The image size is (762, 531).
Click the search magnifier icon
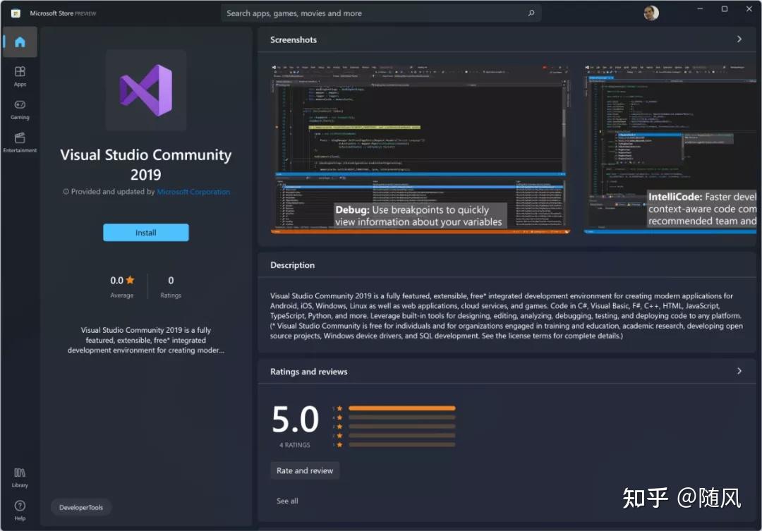pyautogui.click(x=531, y=13)
